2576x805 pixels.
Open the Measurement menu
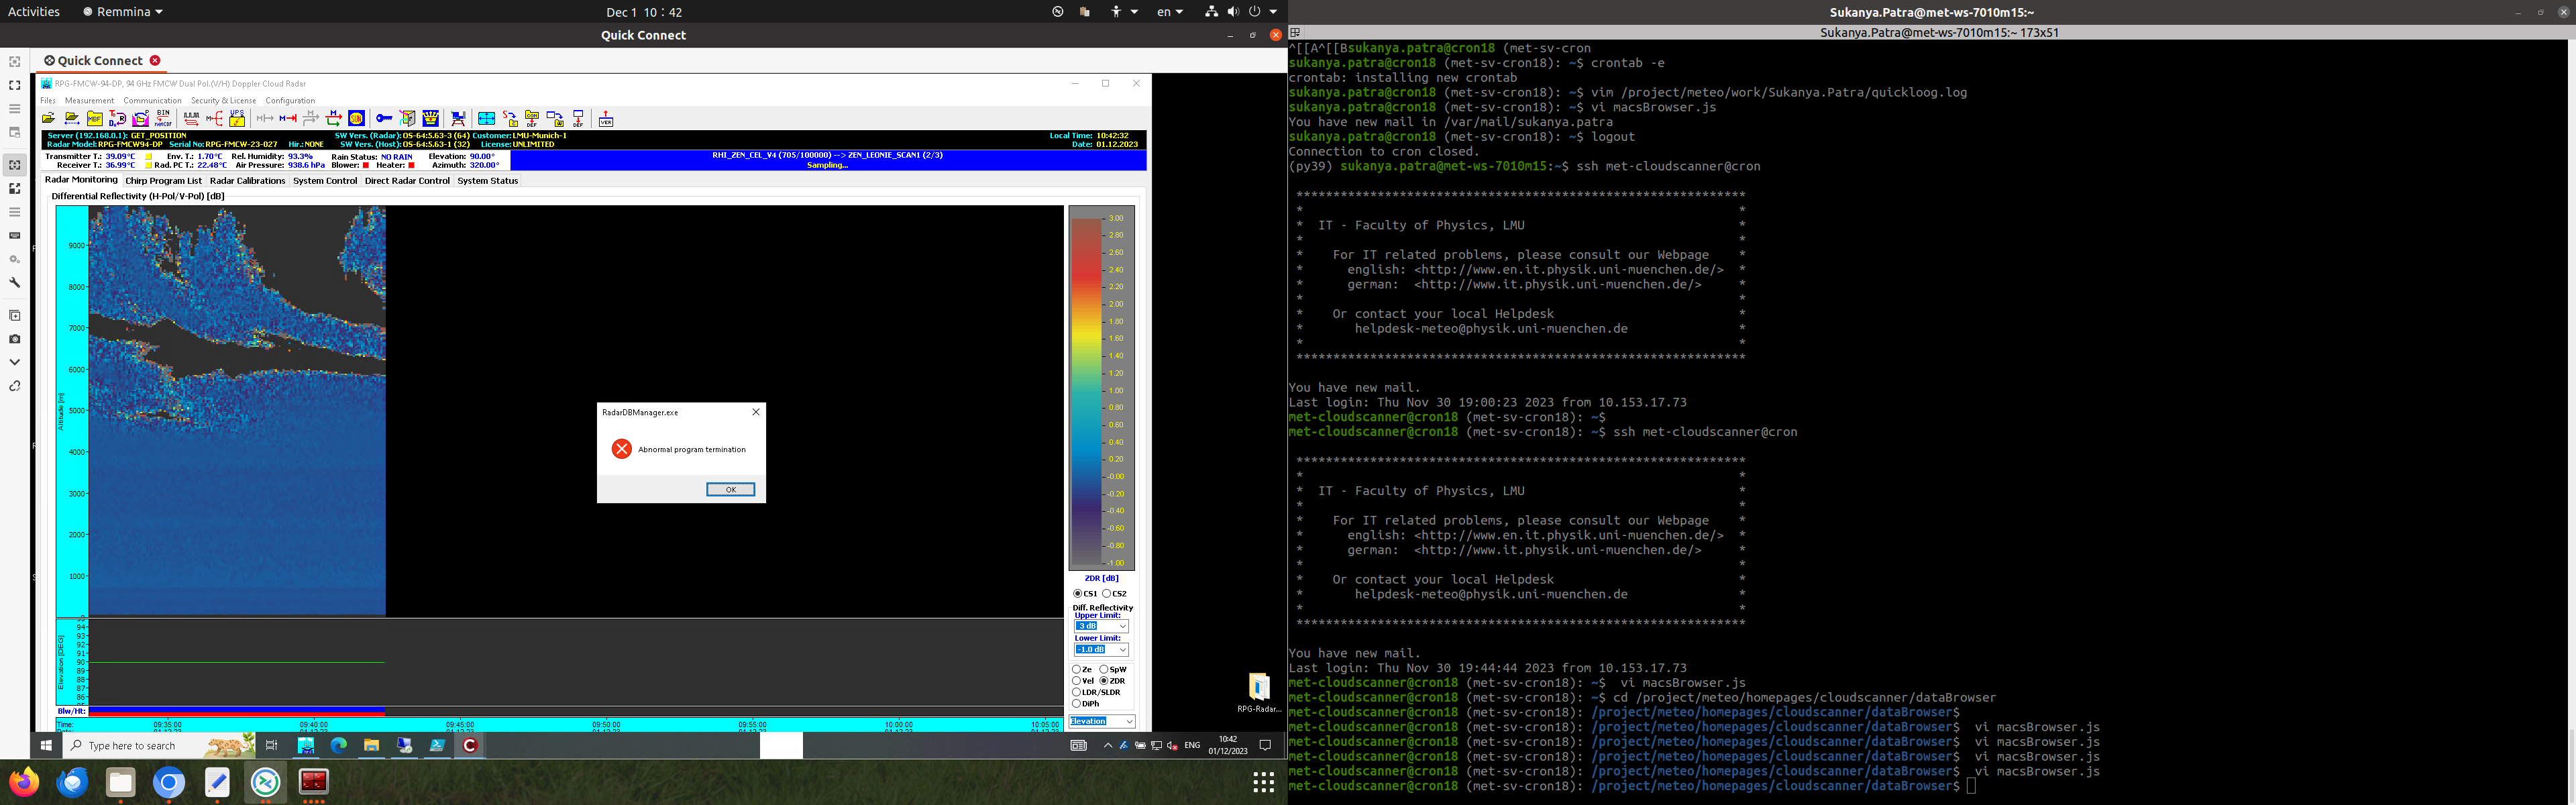pyautogui.click(x=89, y=100)
